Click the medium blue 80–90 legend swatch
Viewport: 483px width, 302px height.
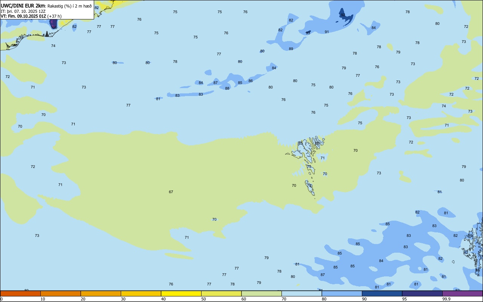point(342,293)
